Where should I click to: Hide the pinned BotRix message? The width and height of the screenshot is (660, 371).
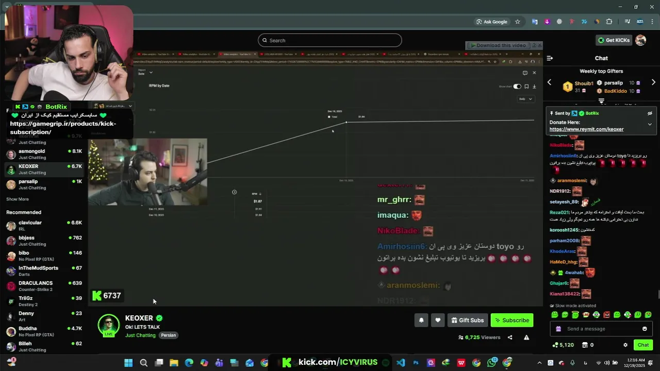[x=650, y=113]
